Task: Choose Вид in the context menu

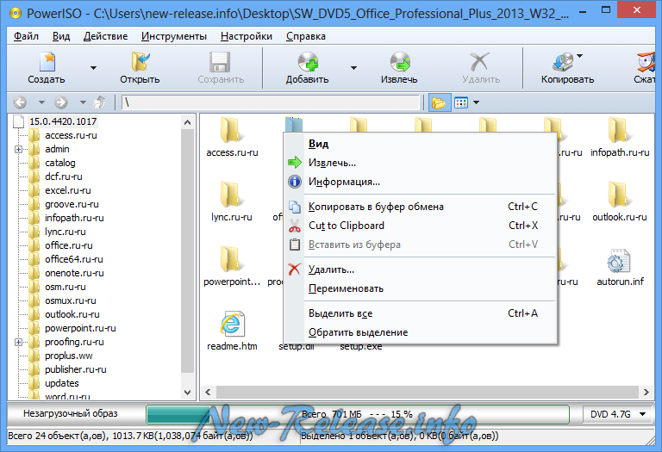Action: click(x=422, y=144)
